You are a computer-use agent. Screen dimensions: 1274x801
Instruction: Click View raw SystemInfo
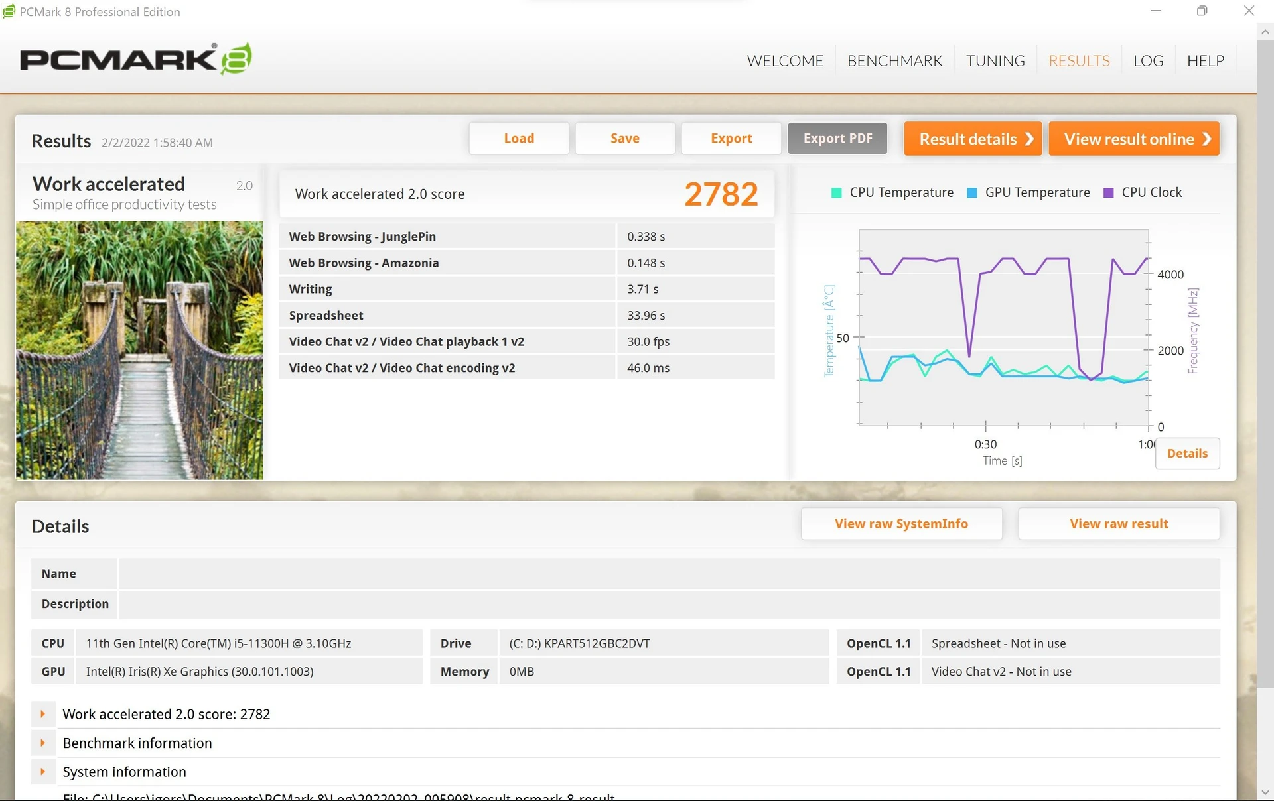(x=901, y=524)
